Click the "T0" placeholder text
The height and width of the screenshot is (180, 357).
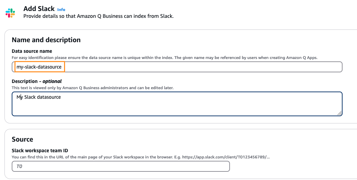[19, 166]
